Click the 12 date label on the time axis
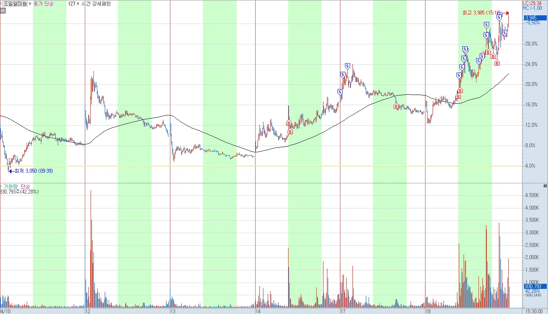The image size is (548, 314). tap(88, 311)
